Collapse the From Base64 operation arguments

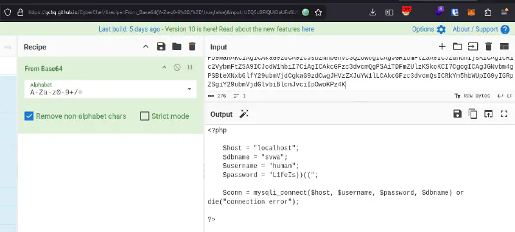click(165, 67)
